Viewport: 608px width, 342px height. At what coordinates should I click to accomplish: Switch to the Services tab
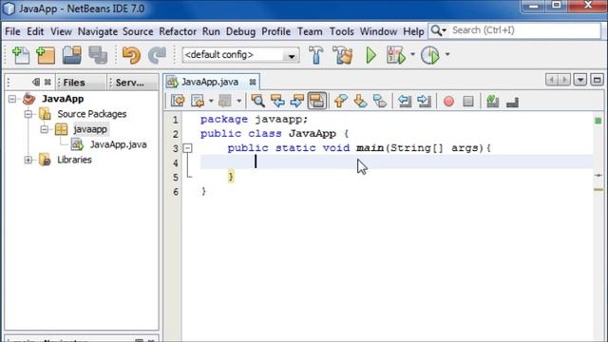pyautogui.click(x=132, y=83)
